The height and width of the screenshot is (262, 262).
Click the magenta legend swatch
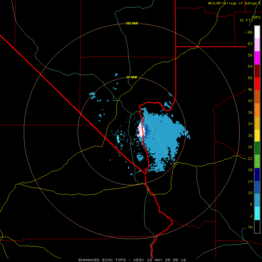(257, 58)
